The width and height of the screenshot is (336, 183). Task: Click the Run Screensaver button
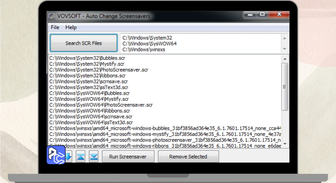128,157
